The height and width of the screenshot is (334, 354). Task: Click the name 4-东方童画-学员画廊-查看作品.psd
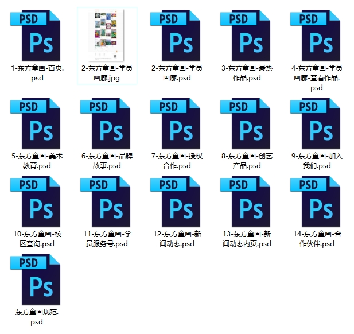pos(317,77)
